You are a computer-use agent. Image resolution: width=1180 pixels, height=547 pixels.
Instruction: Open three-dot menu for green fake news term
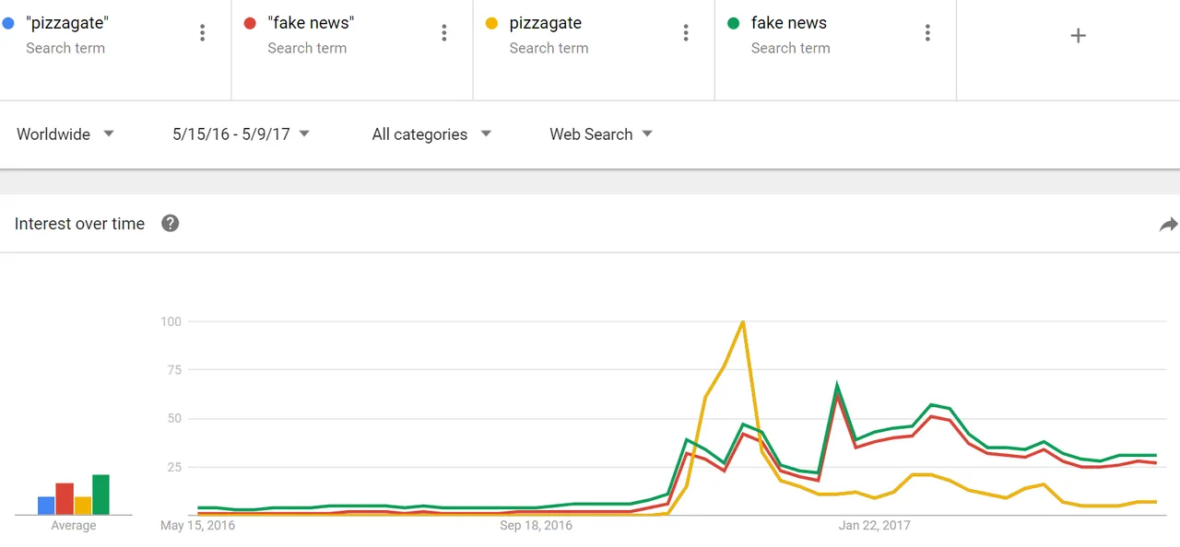[927, 34]
